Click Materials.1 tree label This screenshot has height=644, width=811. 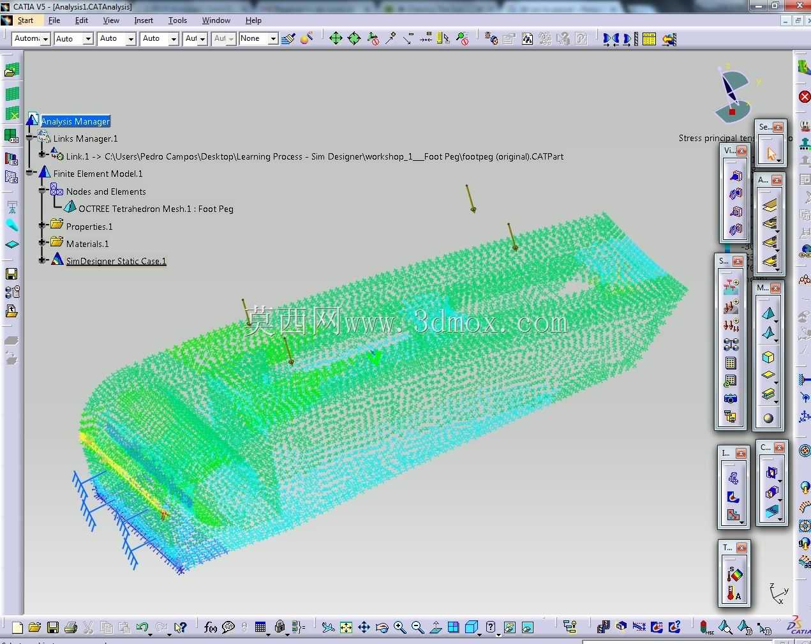click(x=87, y=244)
